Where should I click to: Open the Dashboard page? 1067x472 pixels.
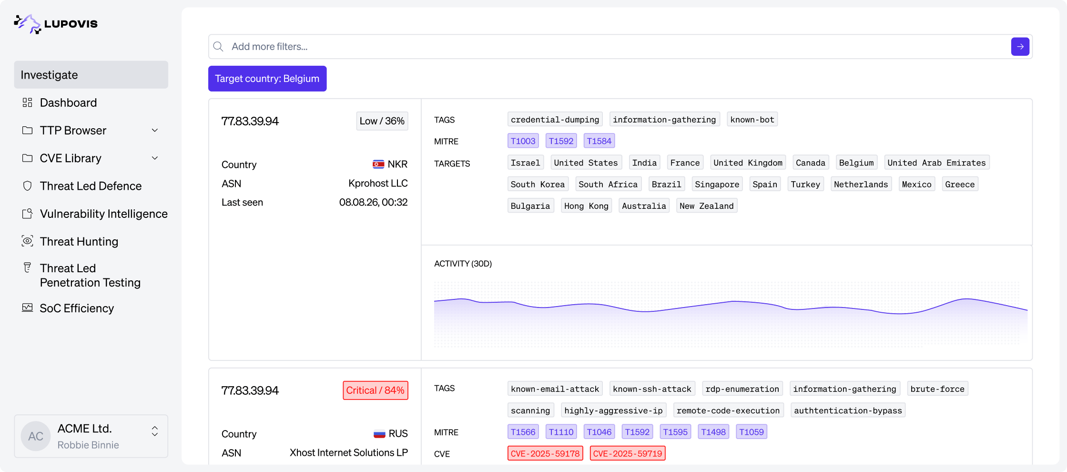pos(68,103)
